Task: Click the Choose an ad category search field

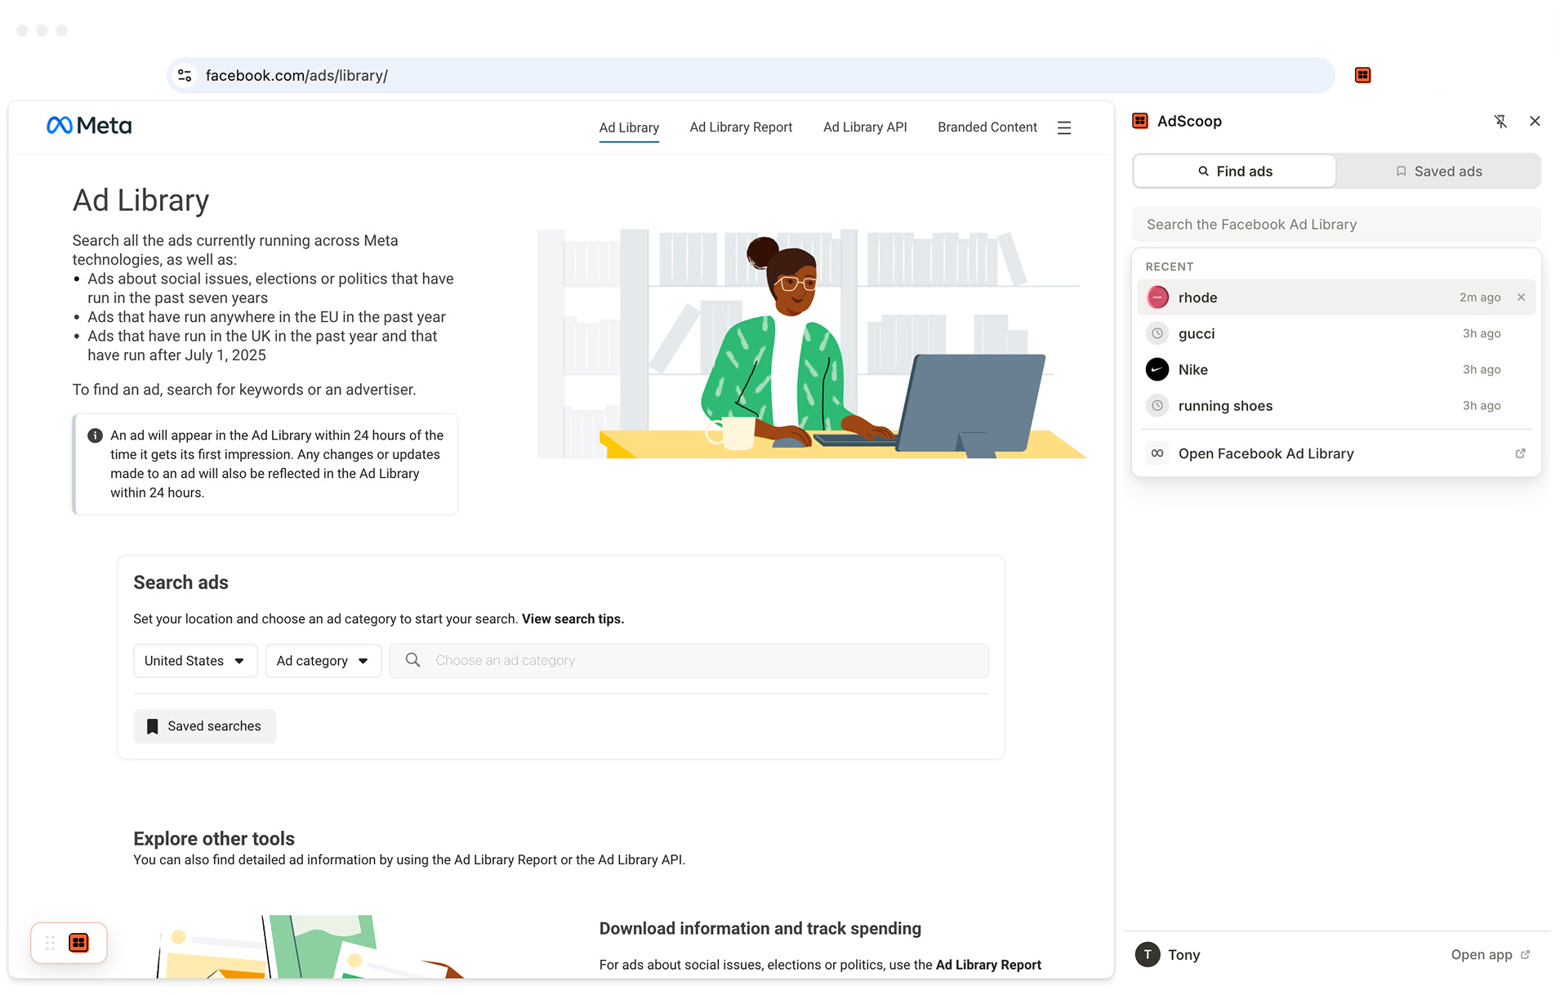Action: (x=689, y=661)
